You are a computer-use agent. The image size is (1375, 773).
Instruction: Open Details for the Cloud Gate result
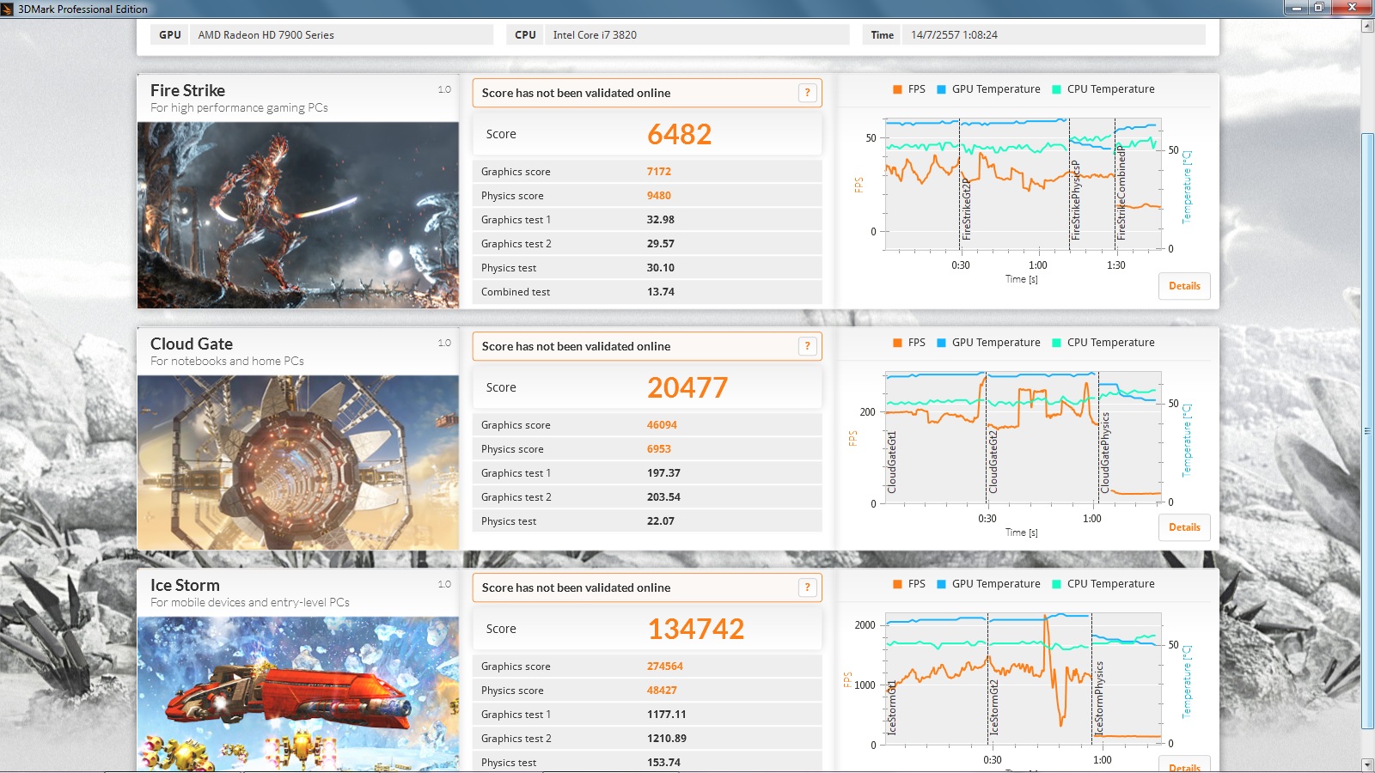tap(1184, 527)
